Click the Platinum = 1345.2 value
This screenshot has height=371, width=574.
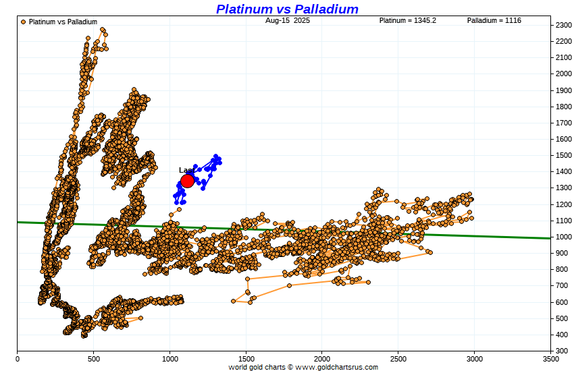(x=408, y=20)
